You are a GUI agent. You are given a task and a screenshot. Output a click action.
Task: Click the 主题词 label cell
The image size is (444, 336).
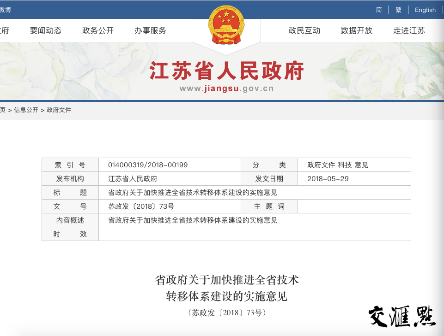tap(269, 206)
